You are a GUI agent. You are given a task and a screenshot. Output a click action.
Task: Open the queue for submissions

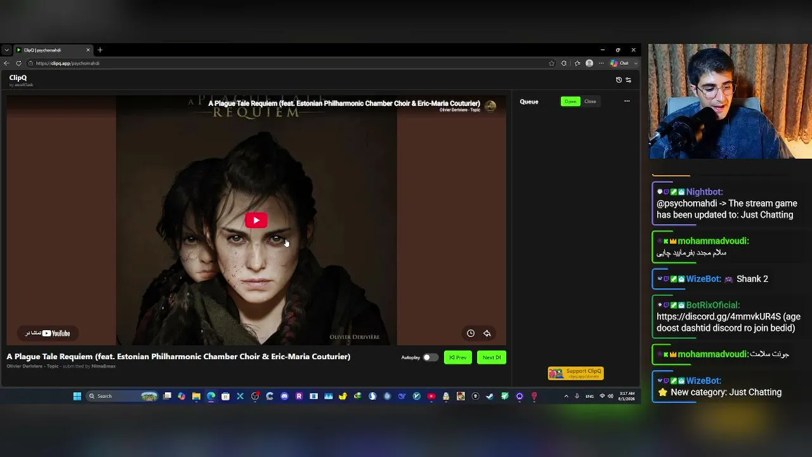pos(570,102)
